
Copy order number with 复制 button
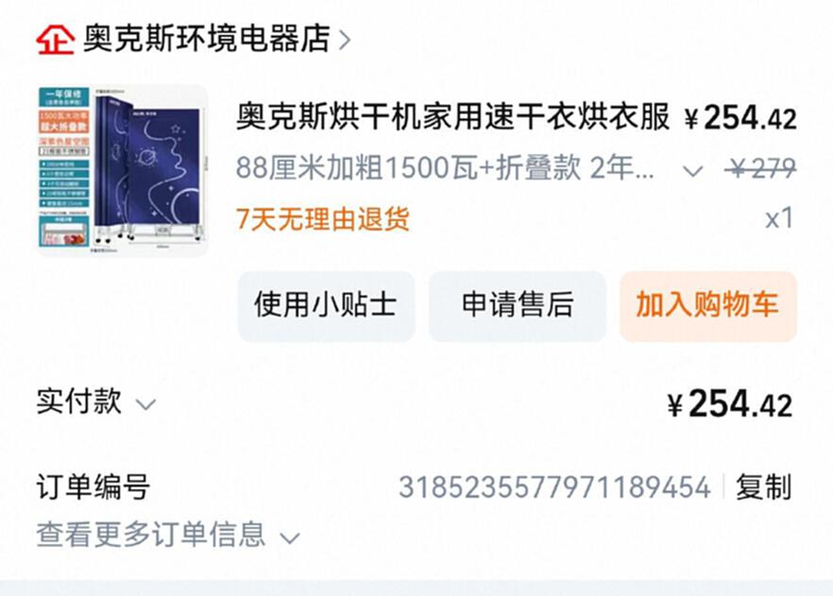[x=764, y=486]
